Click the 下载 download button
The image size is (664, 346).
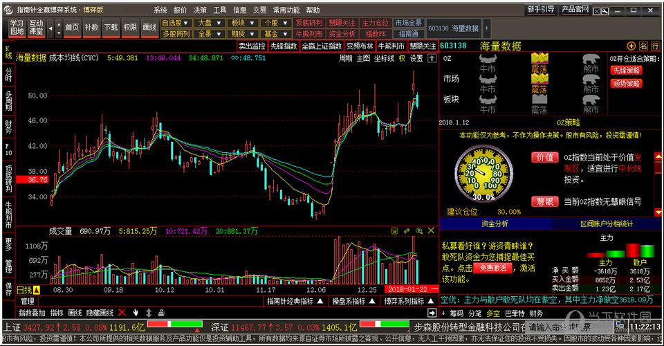(x=111, y=28)
